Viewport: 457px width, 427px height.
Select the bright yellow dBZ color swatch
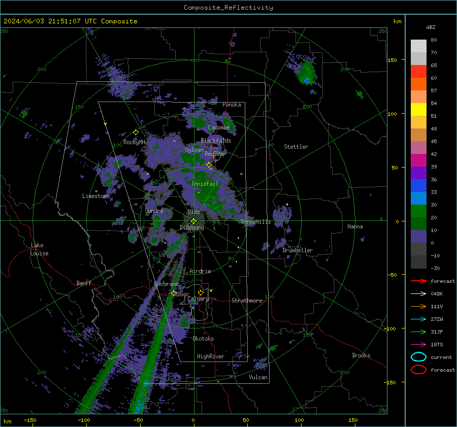pyautogui.click(x=418, y=110)
